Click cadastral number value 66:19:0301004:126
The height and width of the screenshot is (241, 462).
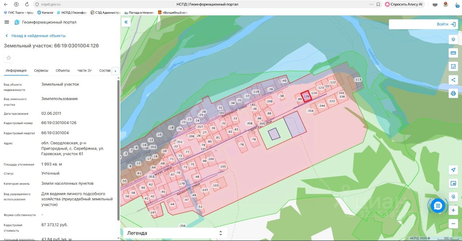pos(59,123)
